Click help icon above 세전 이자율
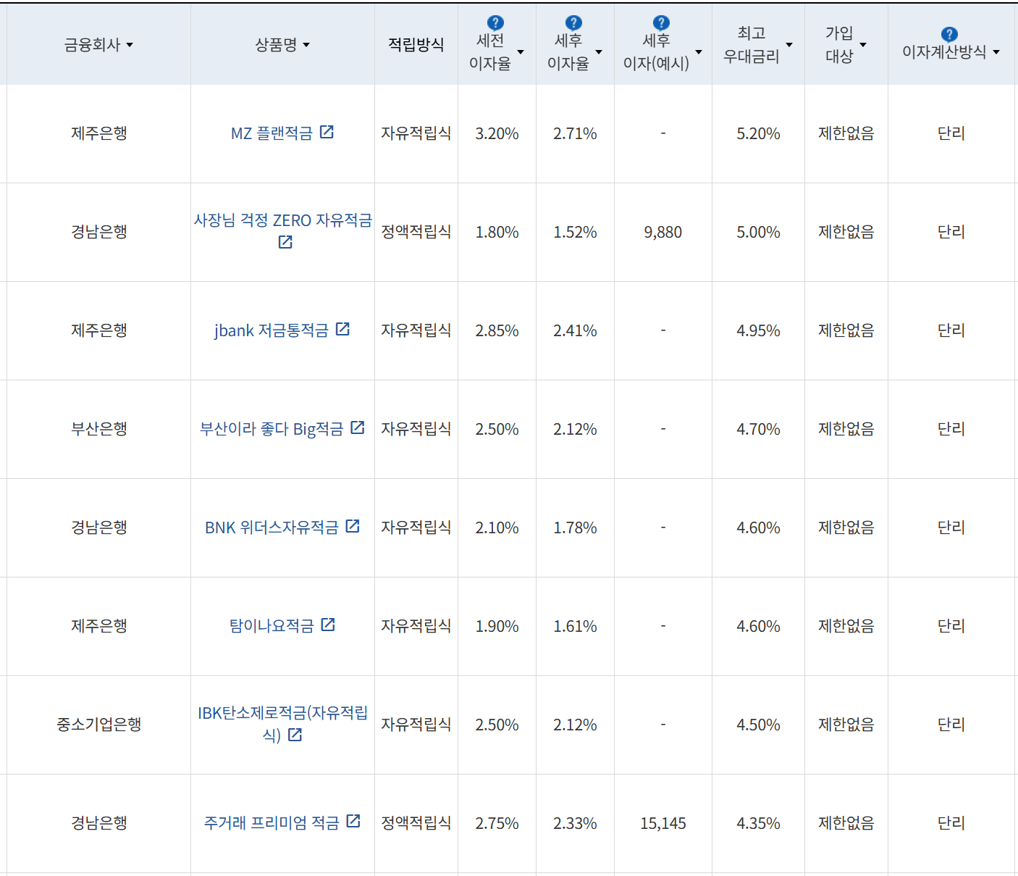 point(495,23)
